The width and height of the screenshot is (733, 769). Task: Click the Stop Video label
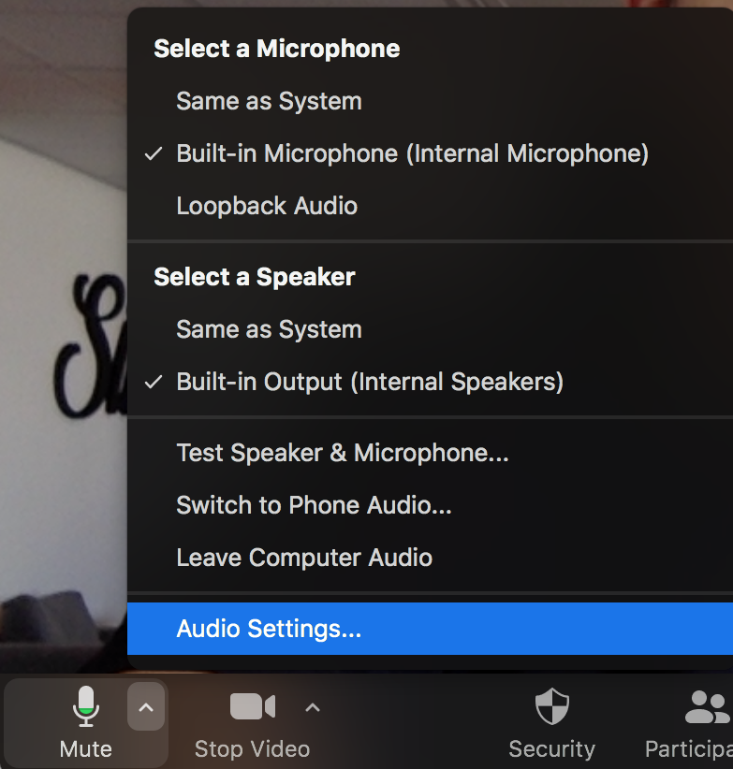point(252,749)
